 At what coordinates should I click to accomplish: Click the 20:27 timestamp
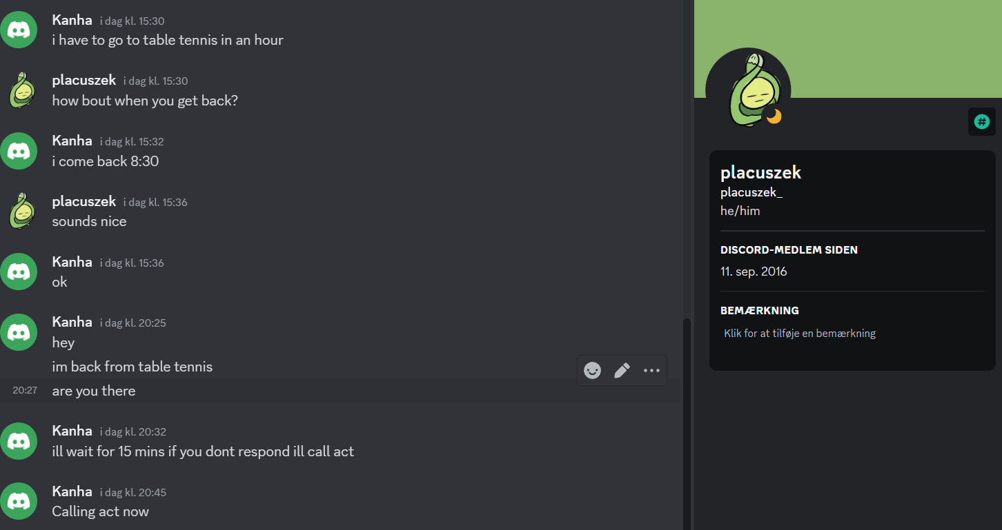click(x=25, y=390)
